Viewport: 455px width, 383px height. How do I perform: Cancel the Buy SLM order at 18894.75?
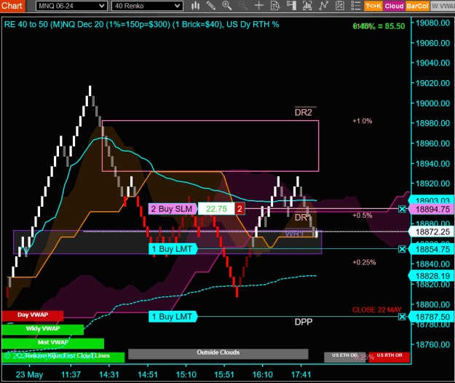coord(402,209)
